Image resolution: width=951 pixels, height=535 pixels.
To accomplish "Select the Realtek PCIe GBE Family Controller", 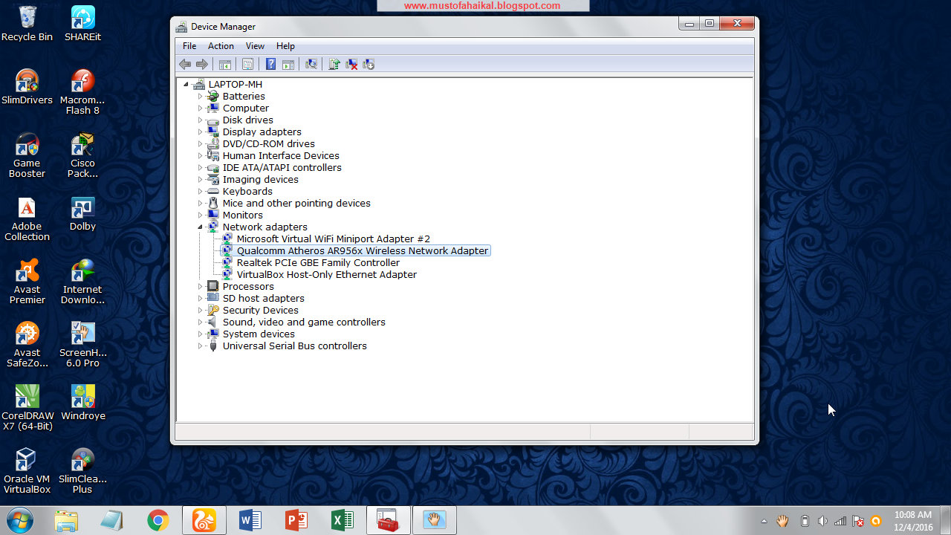I will (318, 262).
